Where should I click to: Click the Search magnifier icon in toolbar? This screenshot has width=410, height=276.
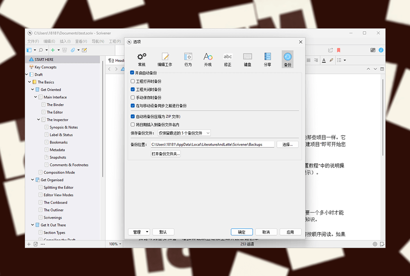41,50
